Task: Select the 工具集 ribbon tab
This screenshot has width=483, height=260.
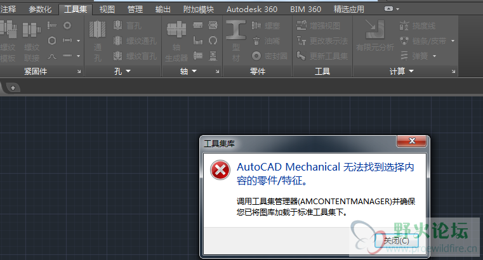Action: (x=76, y=10)
